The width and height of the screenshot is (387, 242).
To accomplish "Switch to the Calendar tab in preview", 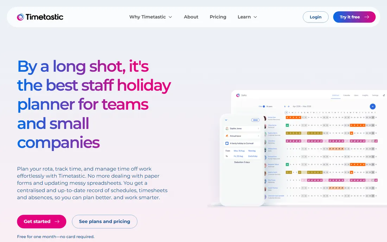I will [347, 95].
